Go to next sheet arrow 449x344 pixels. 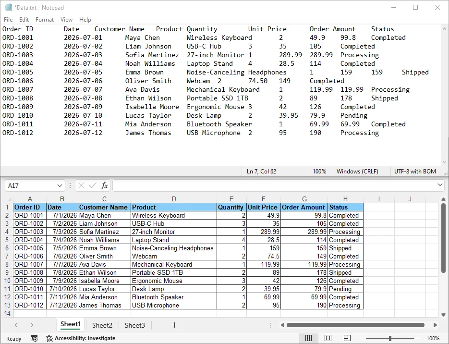[32, 325]
